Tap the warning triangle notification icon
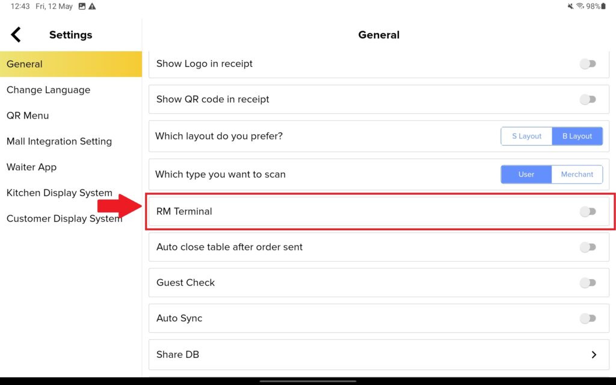 [92, 7]
